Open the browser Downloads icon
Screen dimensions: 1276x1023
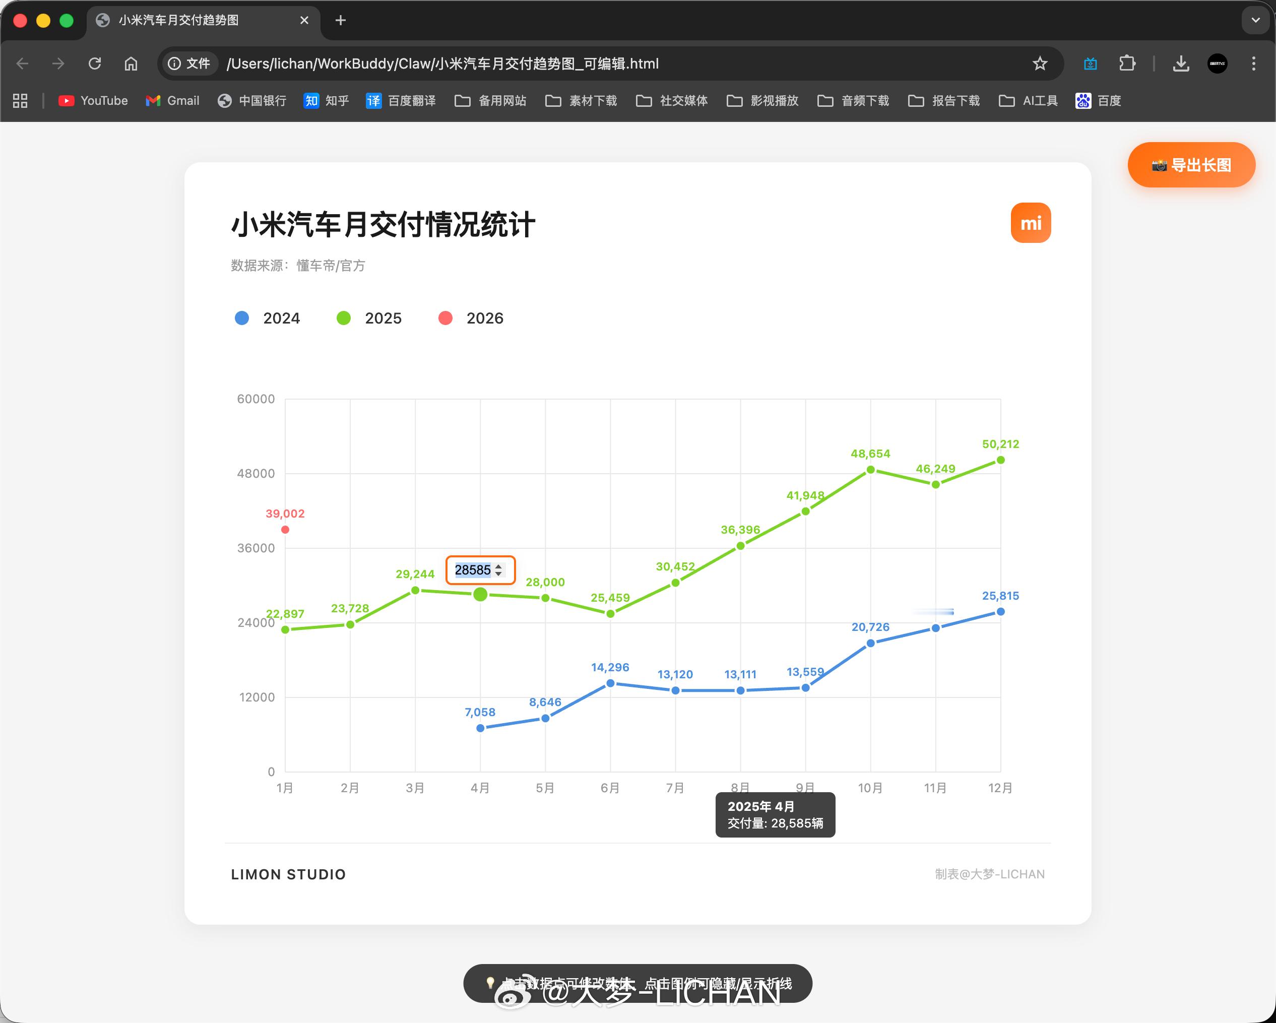coord(1181,63)
